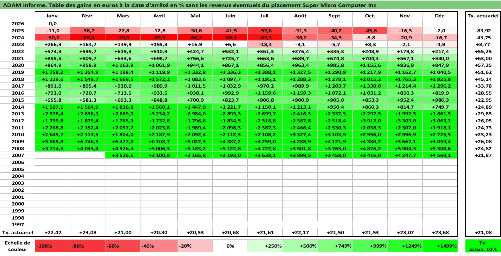Select the Avril column header

click(x=159, y=16)
